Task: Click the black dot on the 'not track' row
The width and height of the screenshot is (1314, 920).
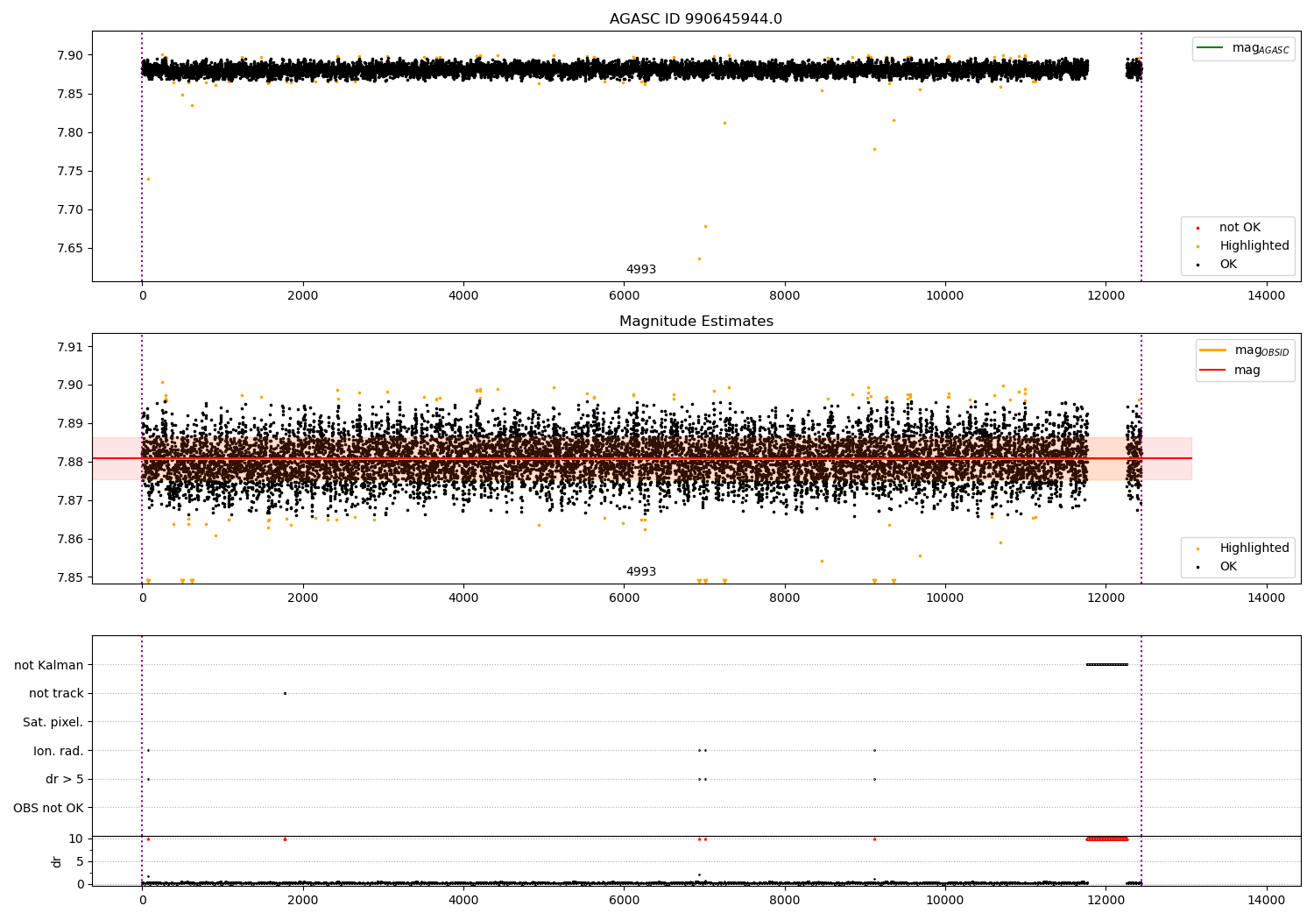Action: 285,694
